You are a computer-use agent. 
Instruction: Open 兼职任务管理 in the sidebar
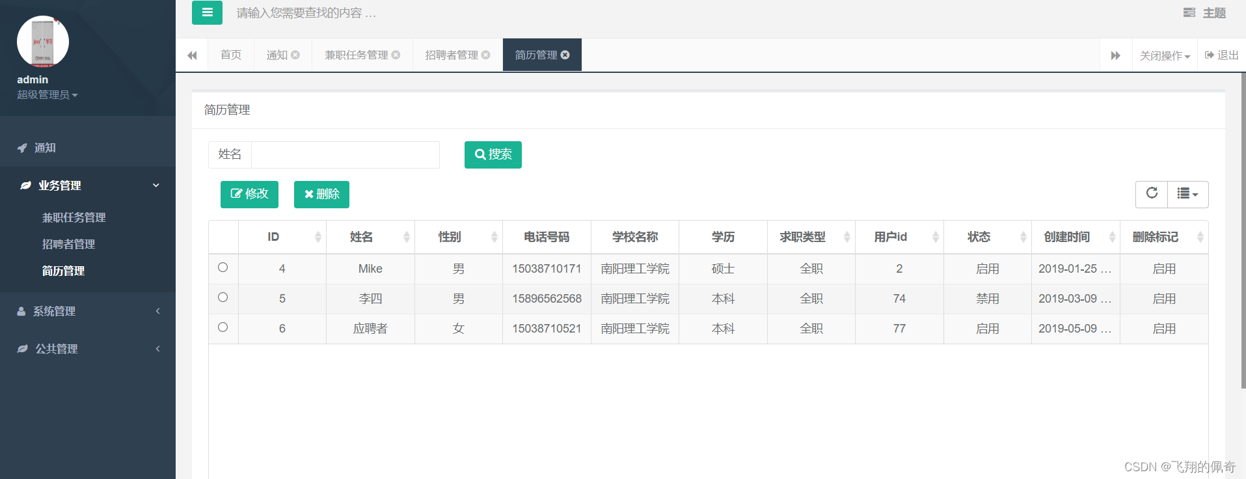[x=74, y=217]
